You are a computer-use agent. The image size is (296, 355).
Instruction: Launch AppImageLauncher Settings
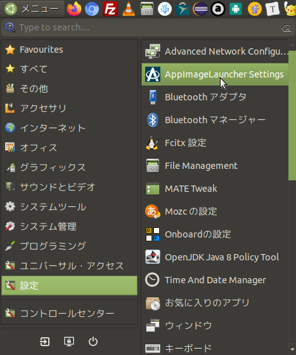pyautogui.click(x=215, y=74)
